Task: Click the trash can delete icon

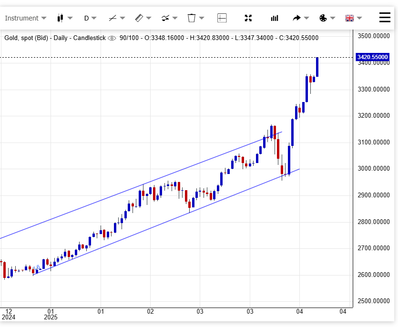Action: [x=192, y=18]
